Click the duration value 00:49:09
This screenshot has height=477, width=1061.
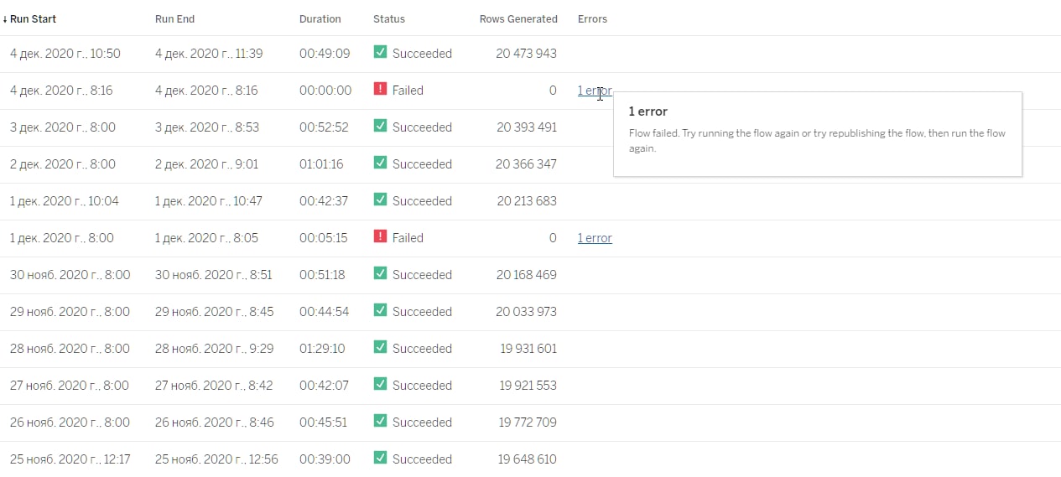[325, 54]
